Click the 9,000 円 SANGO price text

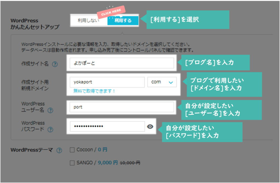coord(108,163)
